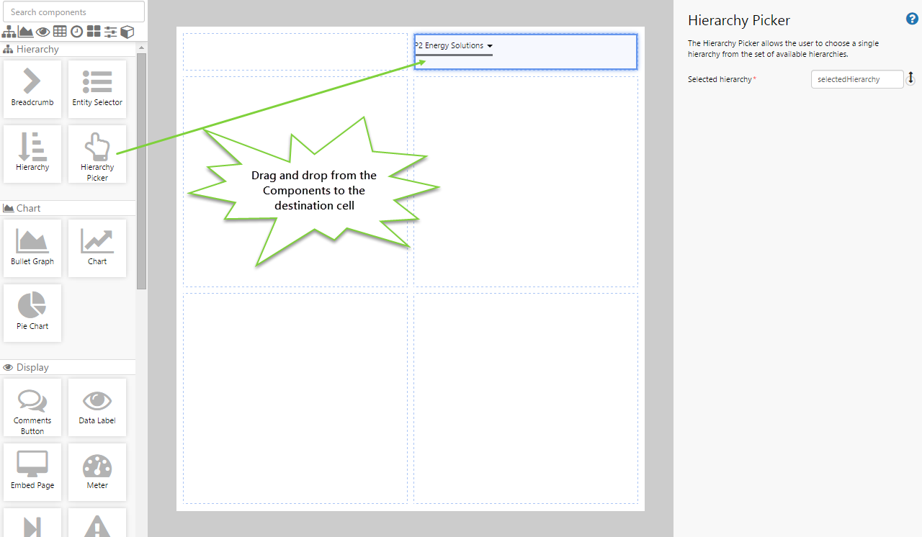The image size is (922, 537).
Task: Select the 3D cube category icon
Action: (x=127, y=32)
